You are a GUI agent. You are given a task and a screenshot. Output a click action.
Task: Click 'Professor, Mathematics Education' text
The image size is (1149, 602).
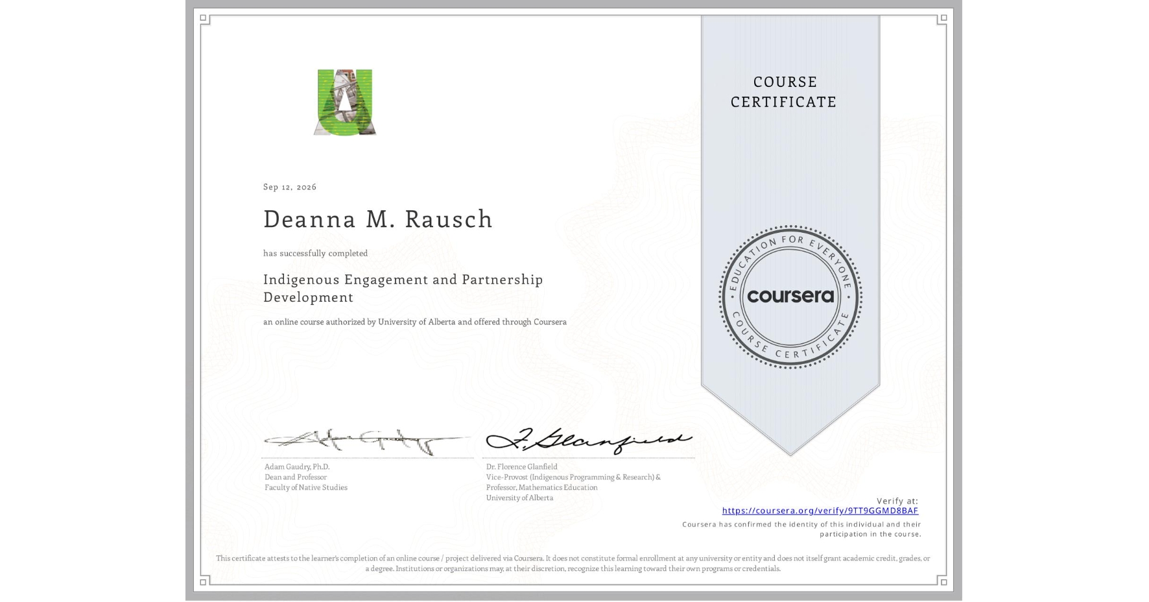click(x=542, y=487)
